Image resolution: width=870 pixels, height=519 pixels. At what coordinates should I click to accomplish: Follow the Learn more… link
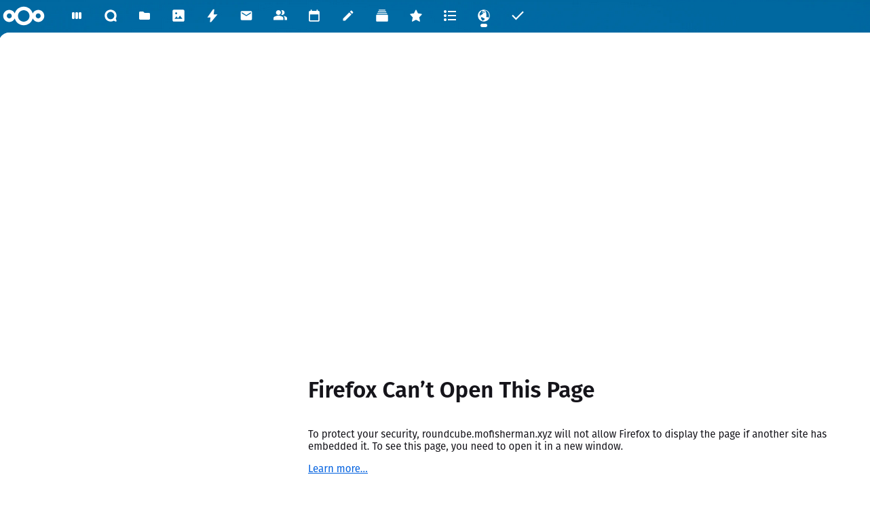(338, 469)
